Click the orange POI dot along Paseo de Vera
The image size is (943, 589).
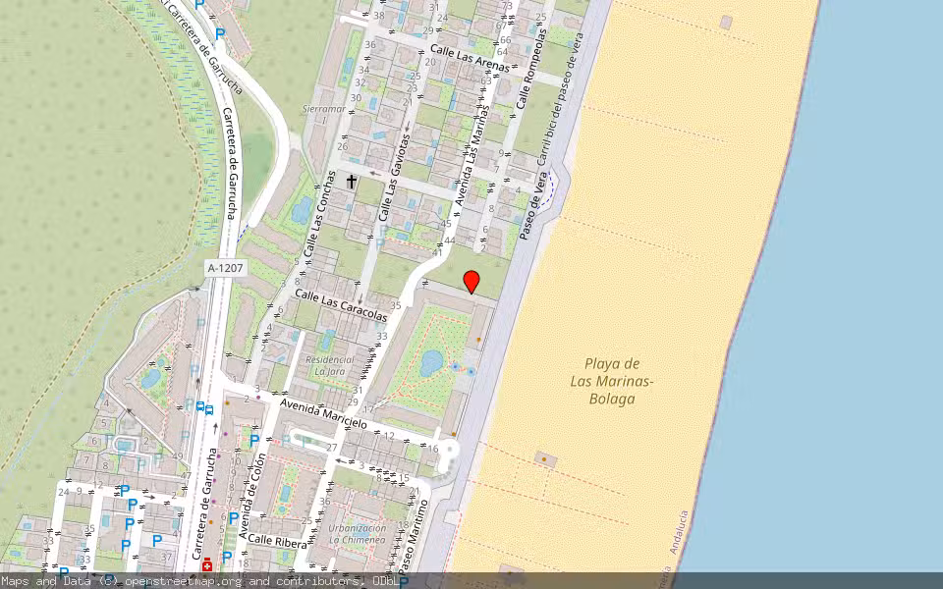click(x=478, y=340)
